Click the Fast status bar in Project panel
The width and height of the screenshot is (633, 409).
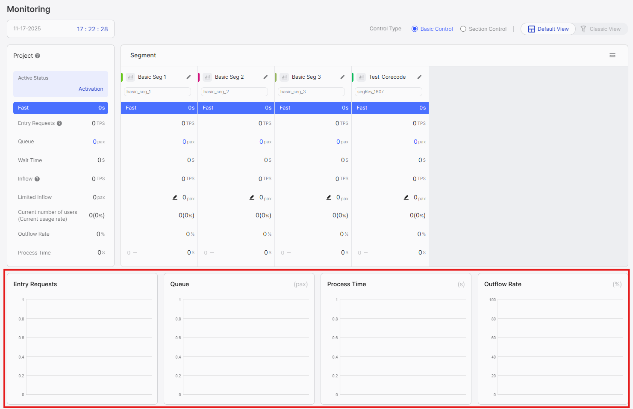click(61, 108)
